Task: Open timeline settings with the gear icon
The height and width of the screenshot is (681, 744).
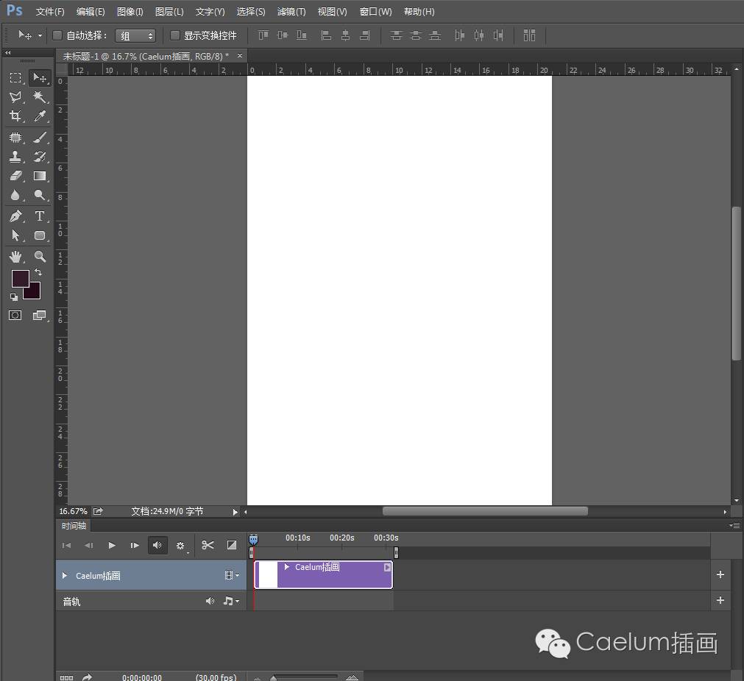Action: [x=181, y=546]
